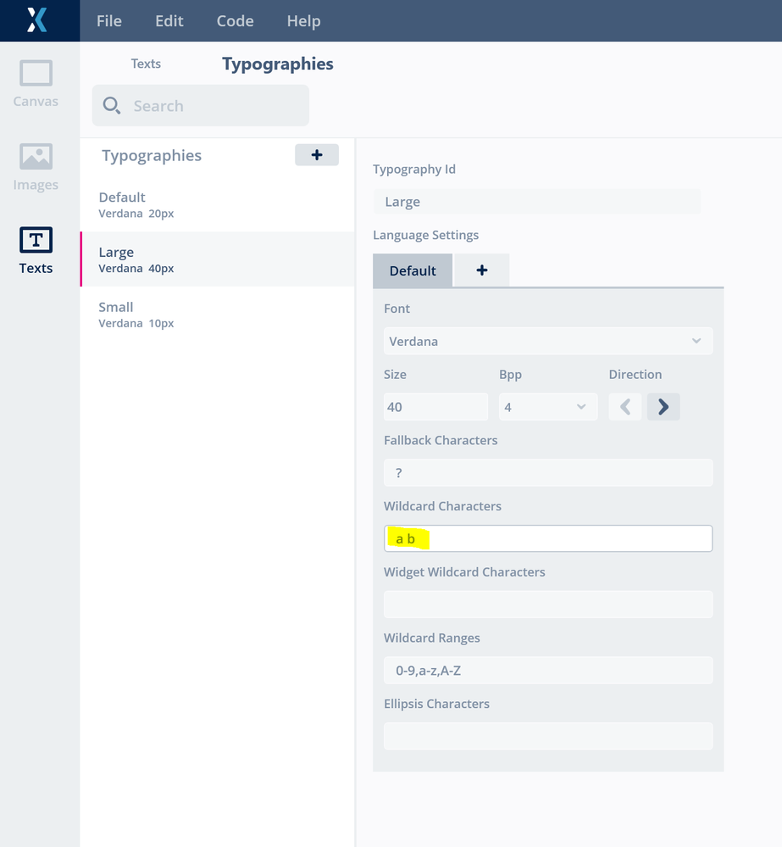Click the Size field showing 40
The image size is (782, 847).
pos(436,407)
